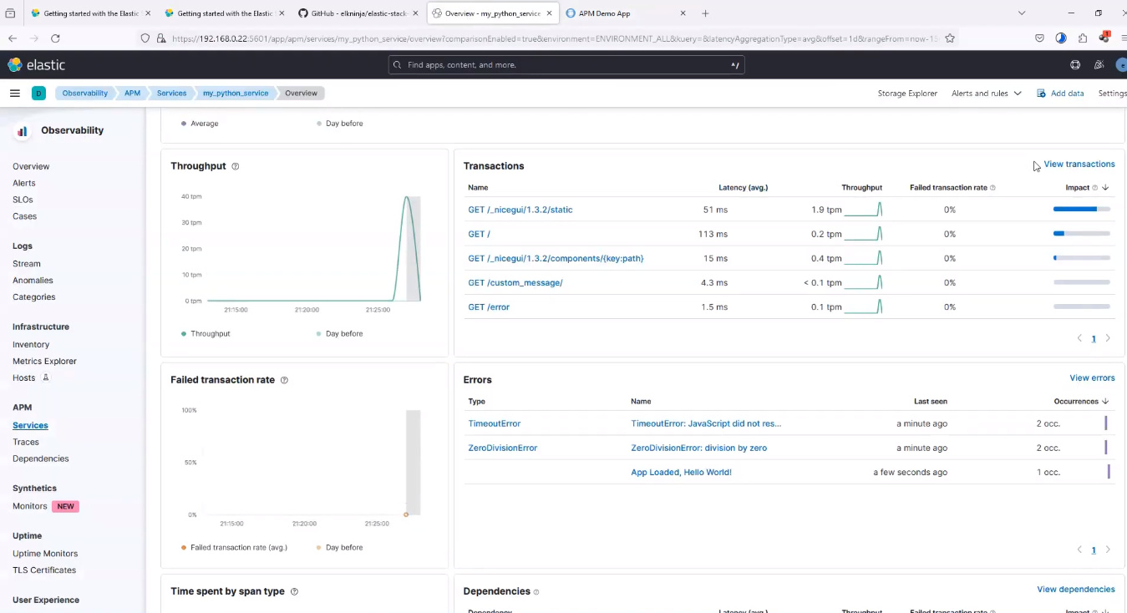This screenshot has height=613, width=1127.
Task: Open SLOs in sidebar
Action: pos(23,200)
